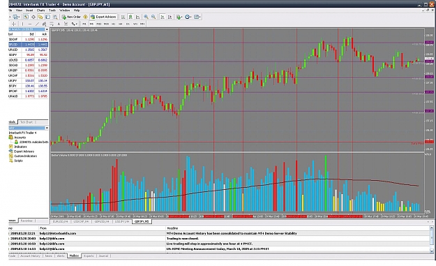The image size is (436, 266).
Task: Toggle chart auto scroll icon
Action: coord(163,17)
